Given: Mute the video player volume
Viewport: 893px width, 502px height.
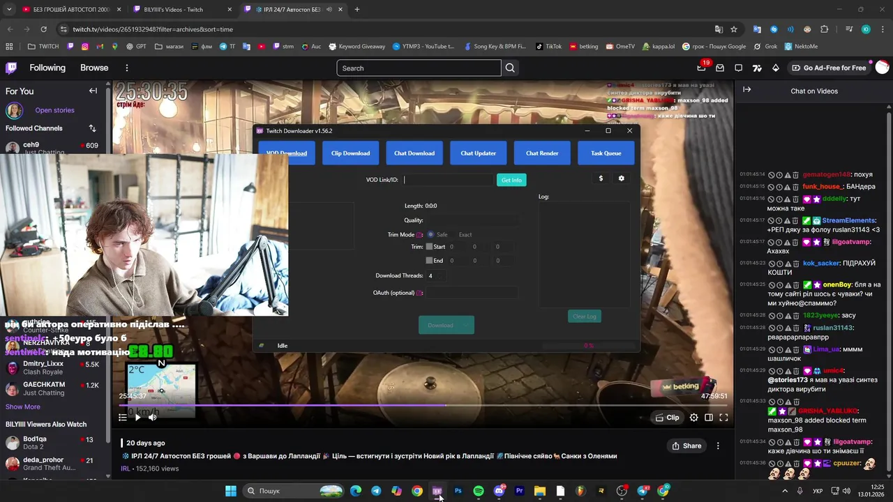Looking at the screenshot, I should 153,418.
